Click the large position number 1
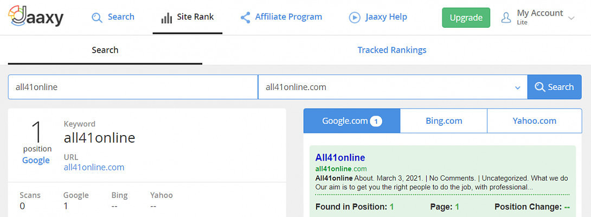The height and width of the screenshot is (217, 591). tap(36, 131)
